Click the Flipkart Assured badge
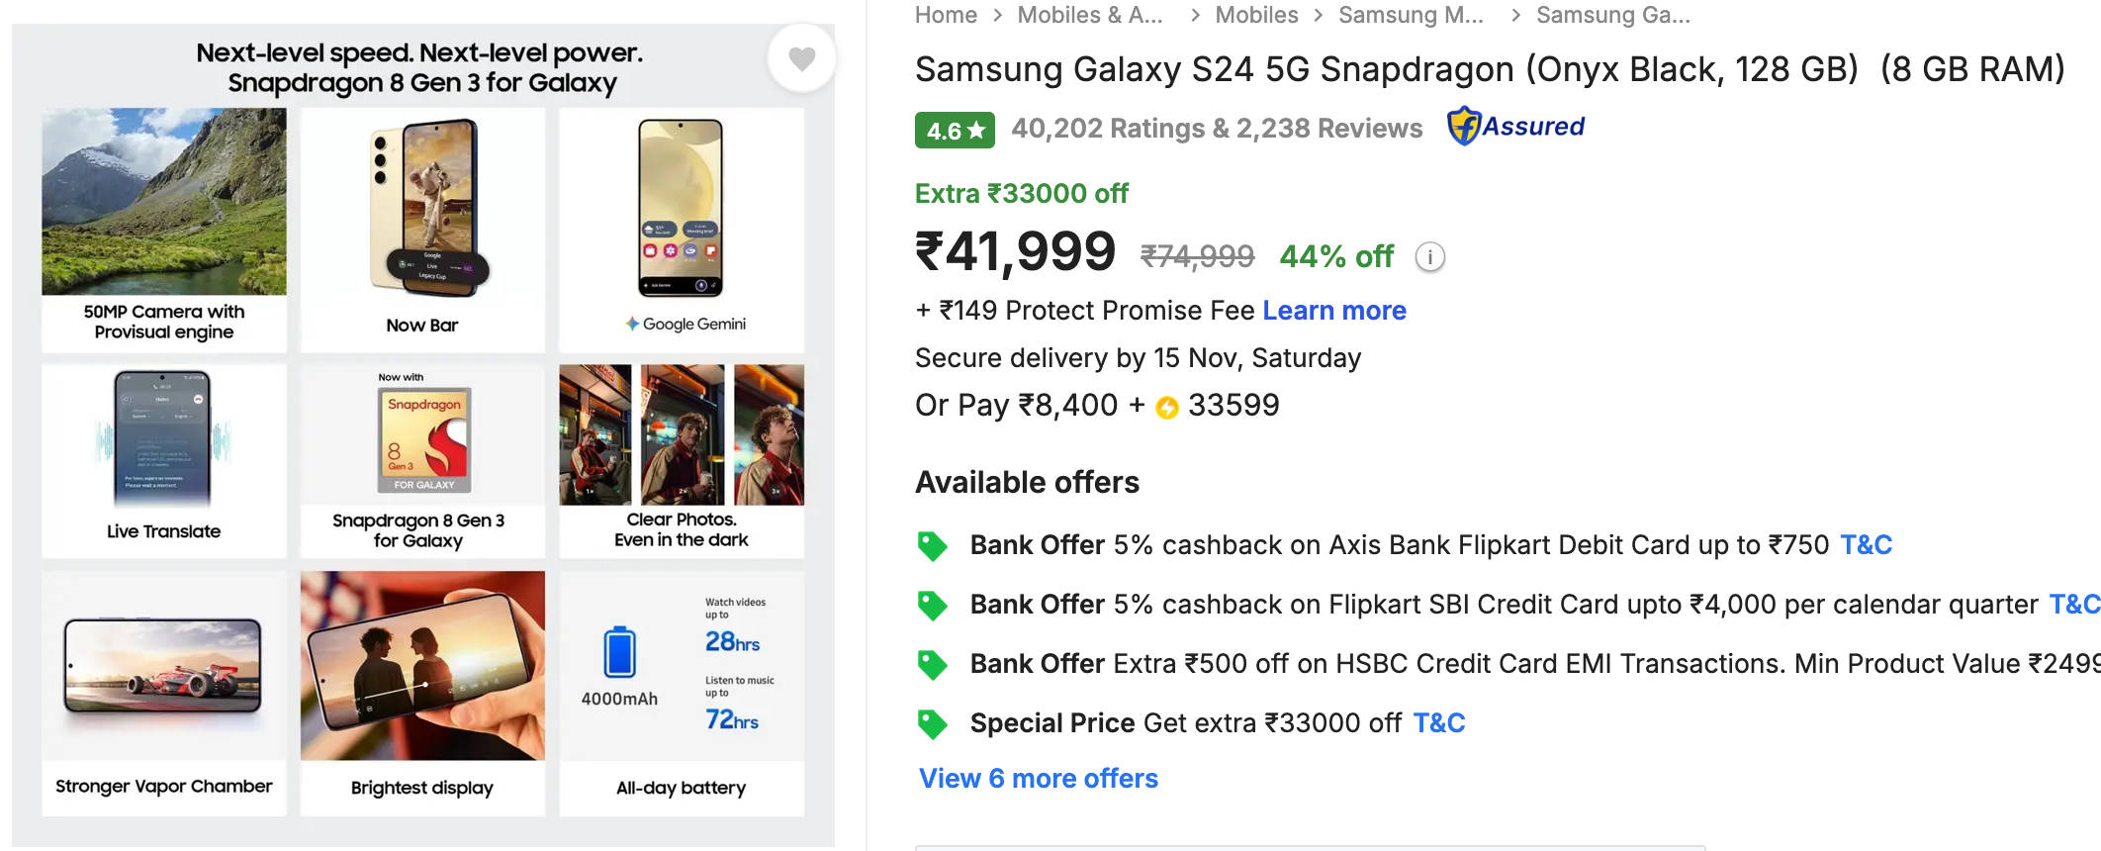Image resolution: width=2101 pixels, height=851 pixels. click(1515, 127)
